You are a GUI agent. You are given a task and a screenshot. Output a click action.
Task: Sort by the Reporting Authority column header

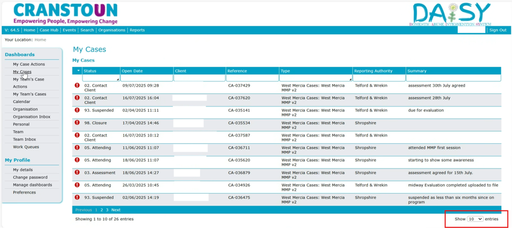[379, 71]
